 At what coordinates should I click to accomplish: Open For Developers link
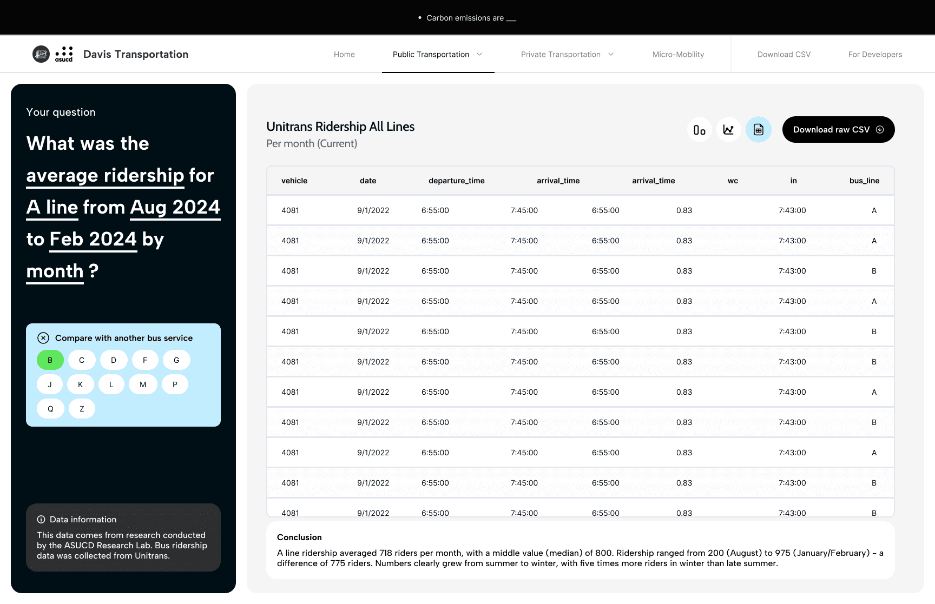875,55
